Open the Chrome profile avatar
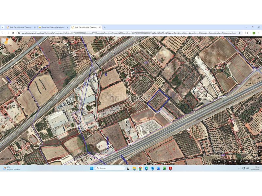The height and width of the screenshot is (196, 262). tap(253, 33)
